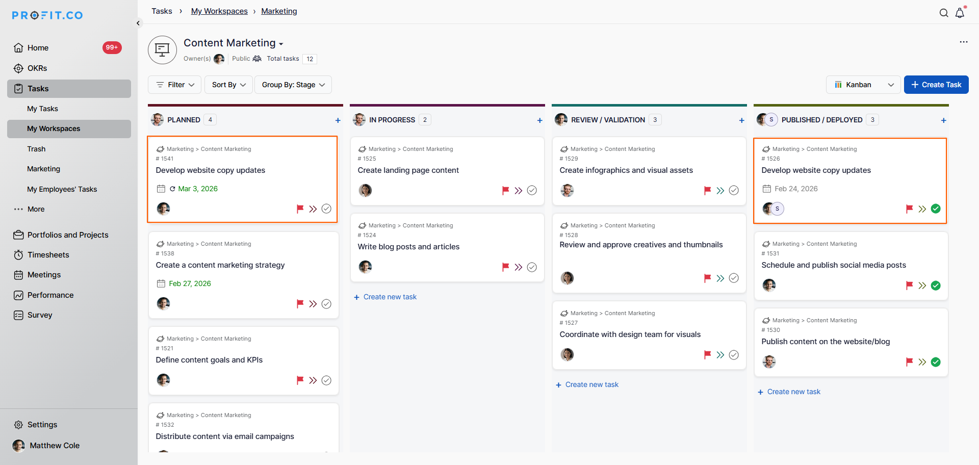The image size is (979, 465).
Task: Click the priority flag on task 1525
Action: [x=505, y=191]
